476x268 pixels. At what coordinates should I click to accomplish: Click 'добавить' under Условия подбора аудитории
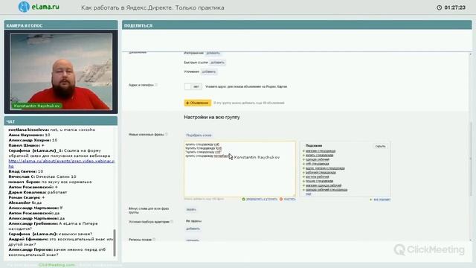tap(193, 229)
